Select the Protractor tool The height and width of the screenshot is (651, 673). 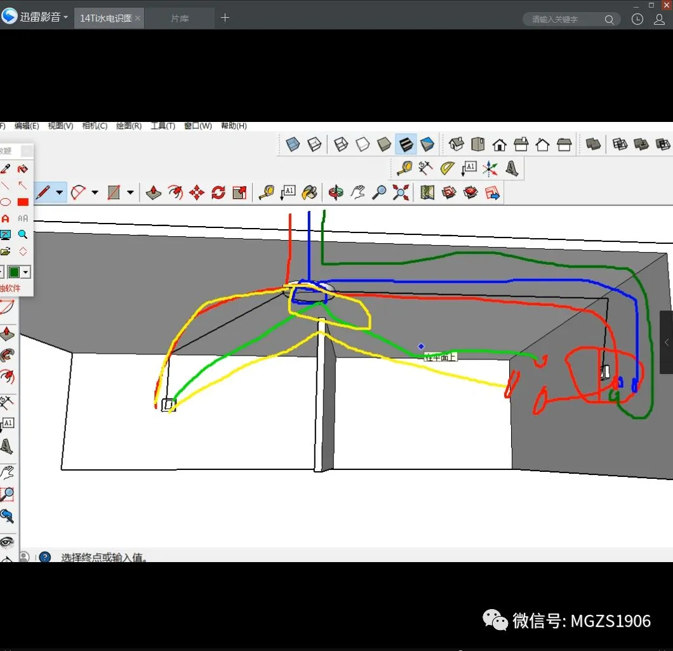(x=447, y=168)
